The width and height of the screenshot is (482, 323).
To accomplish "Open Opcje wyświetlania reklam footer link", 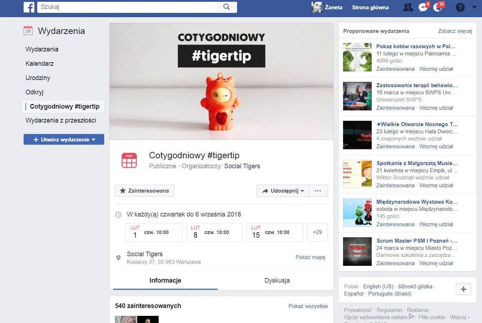I will click(x=376, y=317).
